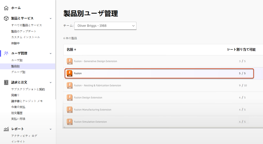Click the cube icon for 製品とサービス
Image resolution: width=263 pixels, height=144 pixels.
[6, 18]
